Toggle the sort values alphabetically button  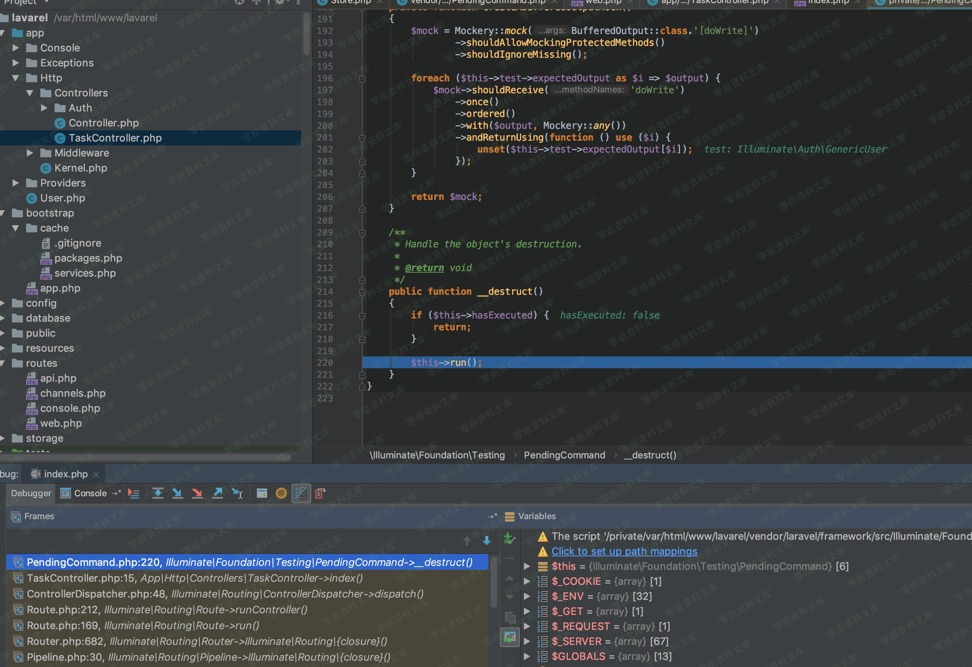[301, 494]
